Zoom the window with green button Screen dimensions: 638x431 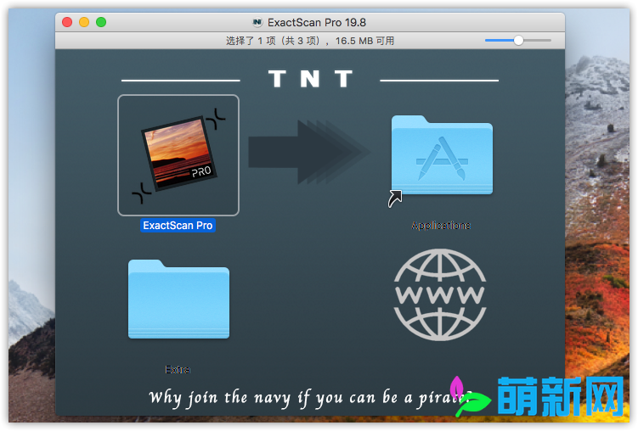[101, 22]
